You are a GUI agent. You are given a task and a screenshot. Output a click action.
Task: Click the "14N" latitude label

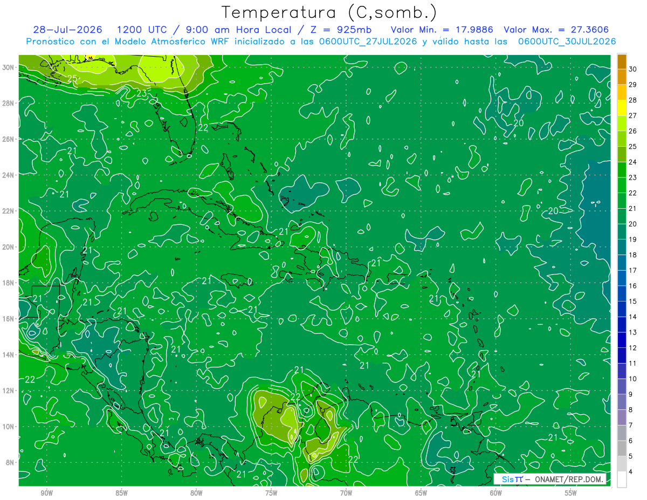point(9,354)
